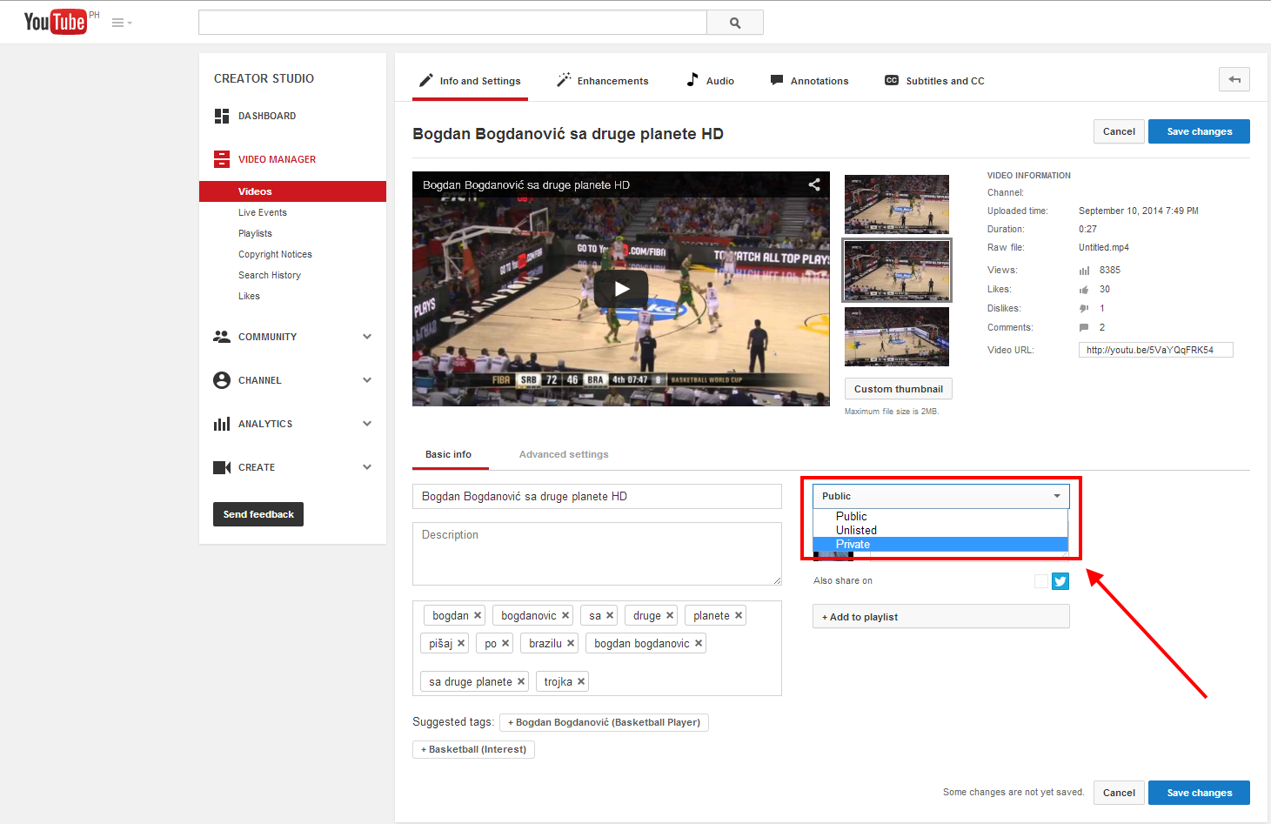Open Live Events in sidebar

[262, 212]
